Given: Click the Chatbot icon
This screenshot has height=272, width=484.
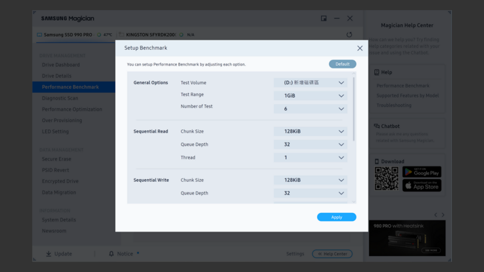Looking at the screenshot, I should [376, 126].
